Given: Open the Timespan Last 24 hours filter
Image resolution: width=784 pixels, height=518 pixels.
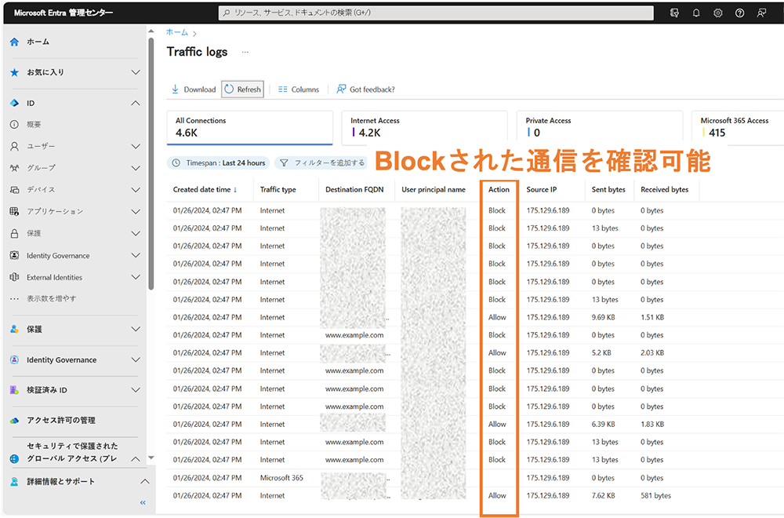Looking at the screenshot, I should point(219,163).
